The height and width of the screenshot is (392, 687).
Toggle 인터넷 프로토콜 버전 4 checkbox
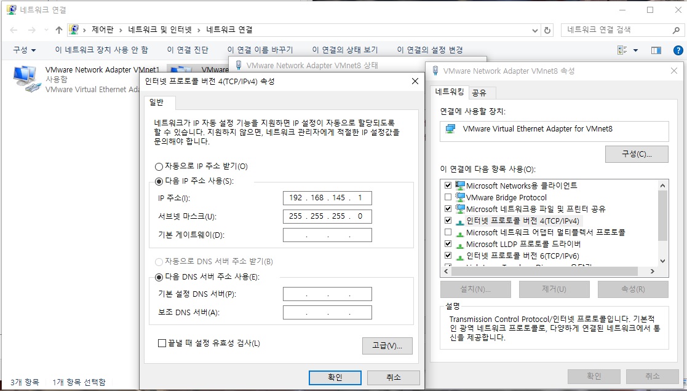448,221
